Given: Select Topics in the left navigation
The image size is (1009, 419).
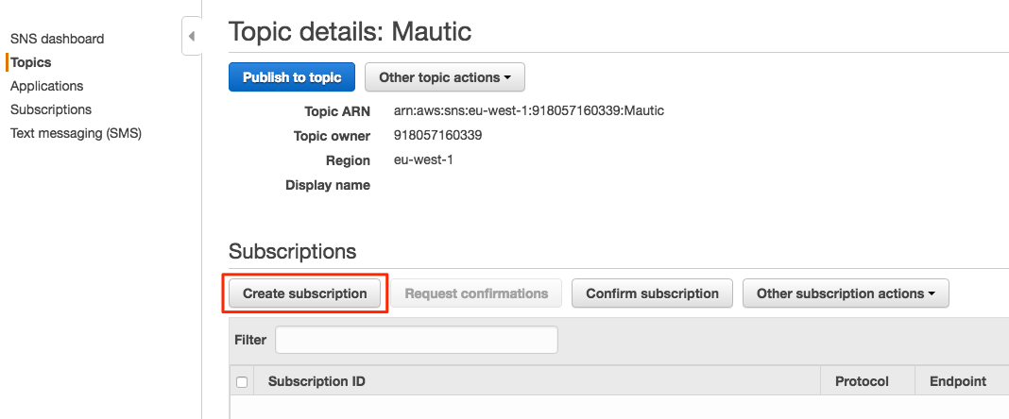Looking at the screenshot, I should coord(30,62).
